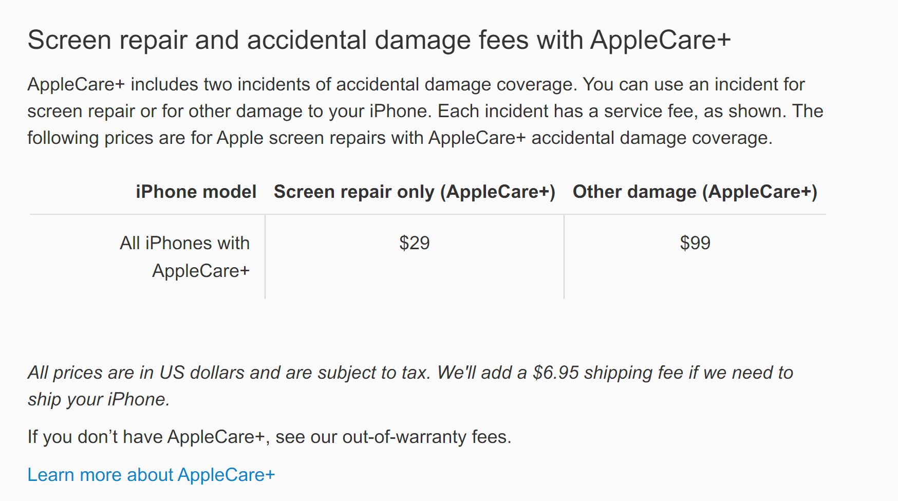
Task: Click the Other damage (AppleCare+) column header
Action: click(x=695, y=192)
